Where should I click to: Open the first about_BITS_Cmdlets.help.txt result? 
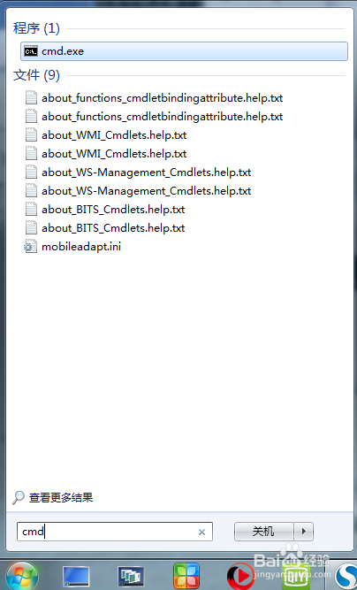click(113, 210)
